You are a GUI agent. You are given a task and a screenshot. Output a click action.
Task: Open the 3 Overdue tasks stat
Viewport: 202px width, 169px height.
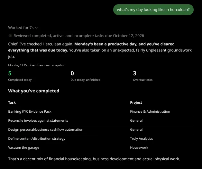[x=142, y=76]
